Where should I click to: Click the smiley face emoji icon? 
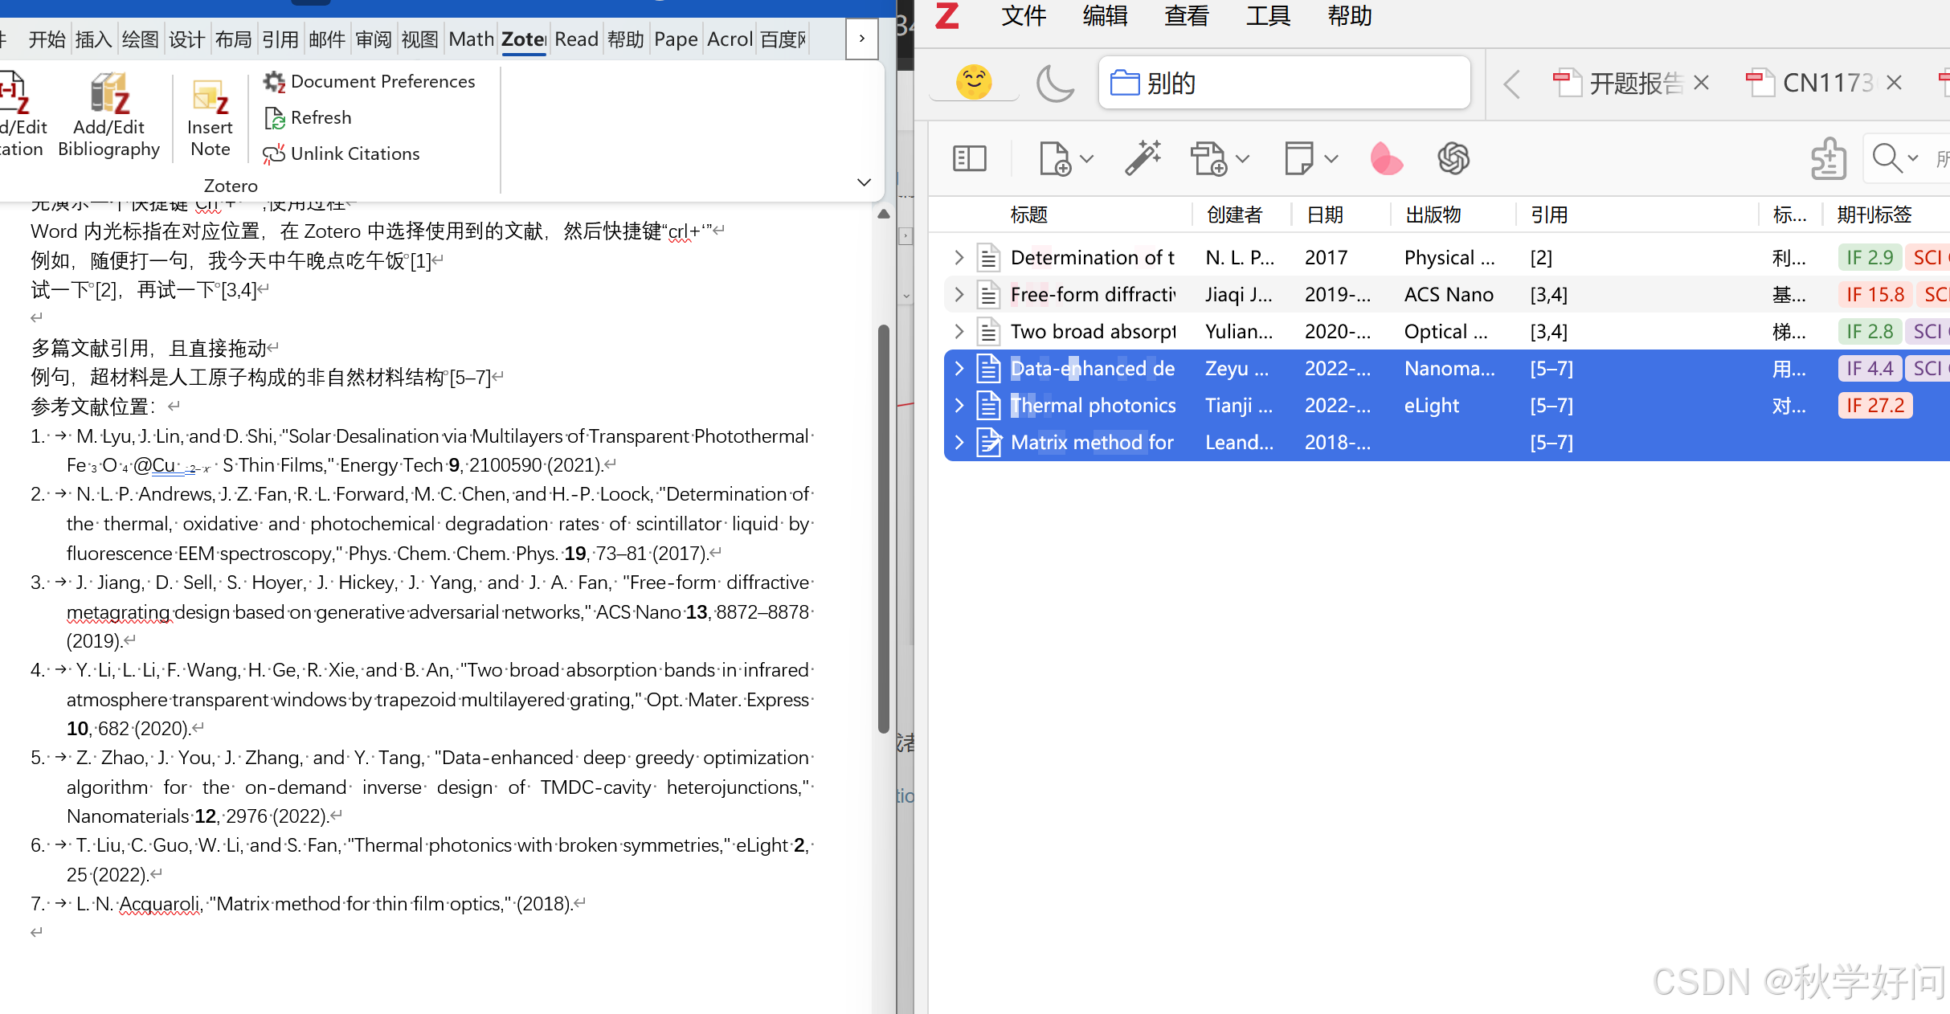point(974,82)
